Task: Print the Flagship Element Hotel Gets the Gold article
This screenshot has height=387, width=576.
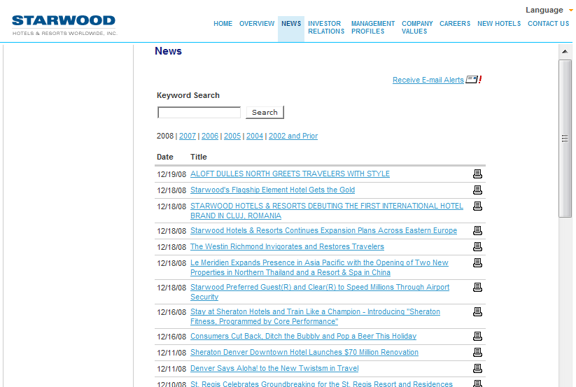Action: click(477, 190)
